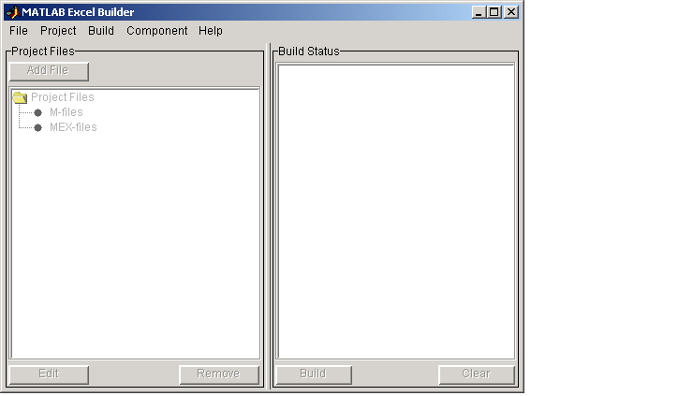Click the MATLAB logo in the title bar
The image size is (693, 396).
coord(13,12)
